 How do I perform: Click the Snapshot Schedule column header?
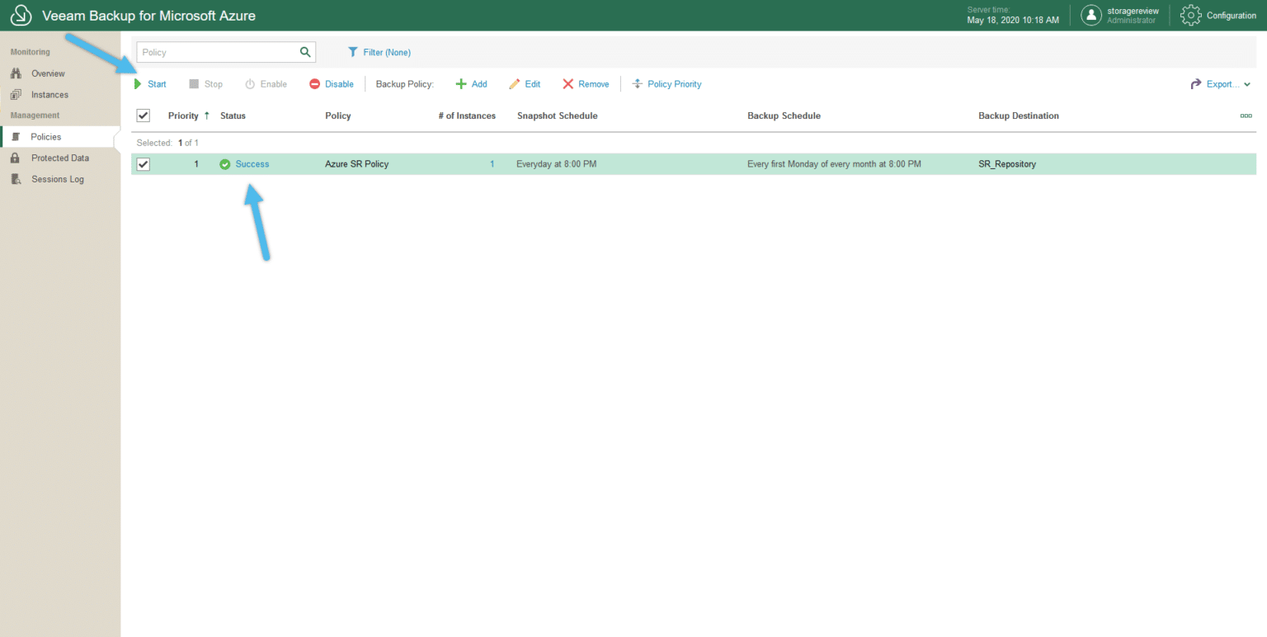[558, 116]
